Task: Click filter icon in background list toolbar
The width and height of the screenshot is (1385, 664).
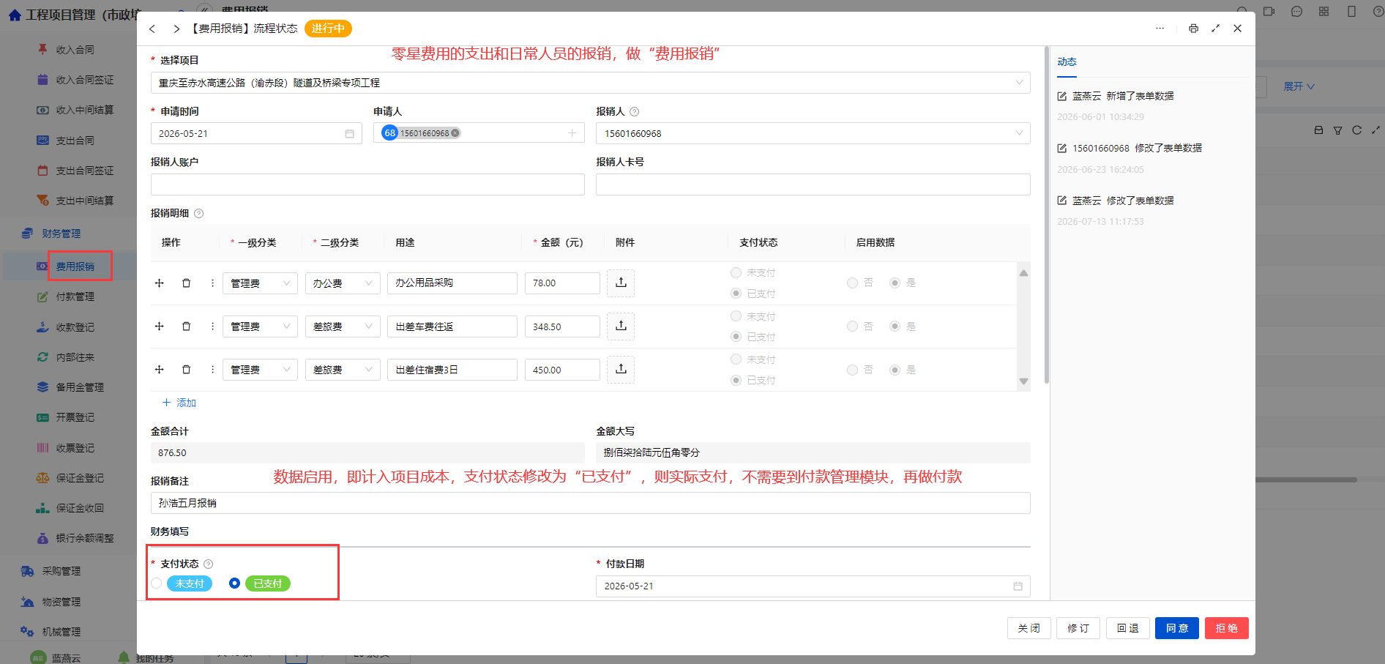Action: tap(1337, 130)
